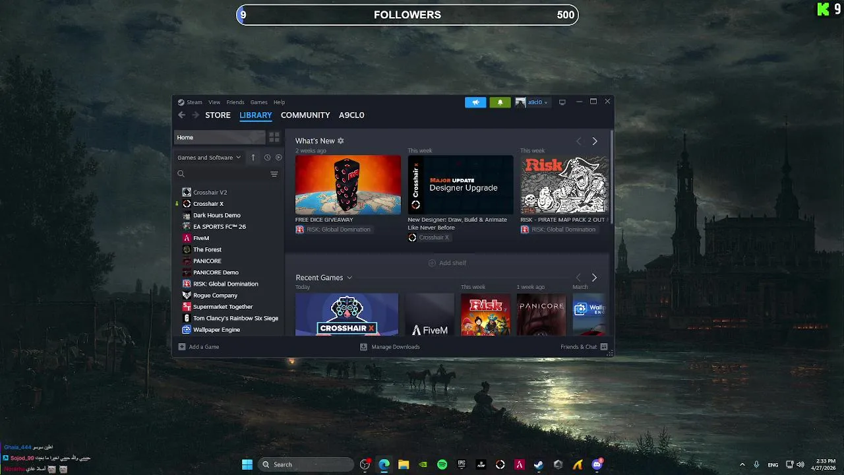The image size is (844, 475).
Task: Open Microsoft Edge from the taskbar
Action: [384, 464]
